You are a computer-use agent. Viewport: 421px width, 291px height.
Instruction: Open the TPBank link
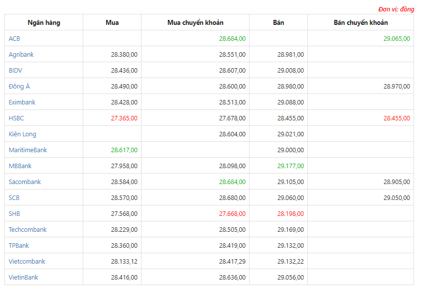[19, 245]
